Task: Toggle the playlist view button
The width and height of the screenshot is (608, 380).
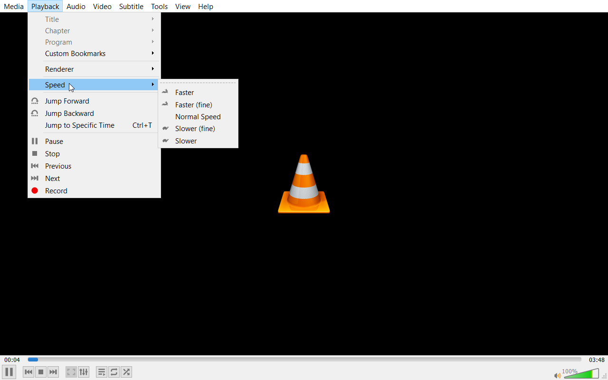Action: pos(102,372)
